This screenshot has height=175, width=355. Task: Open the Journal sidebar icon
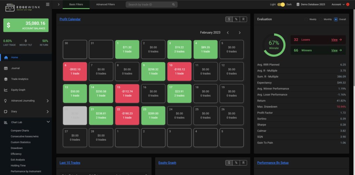pos(6,68)
